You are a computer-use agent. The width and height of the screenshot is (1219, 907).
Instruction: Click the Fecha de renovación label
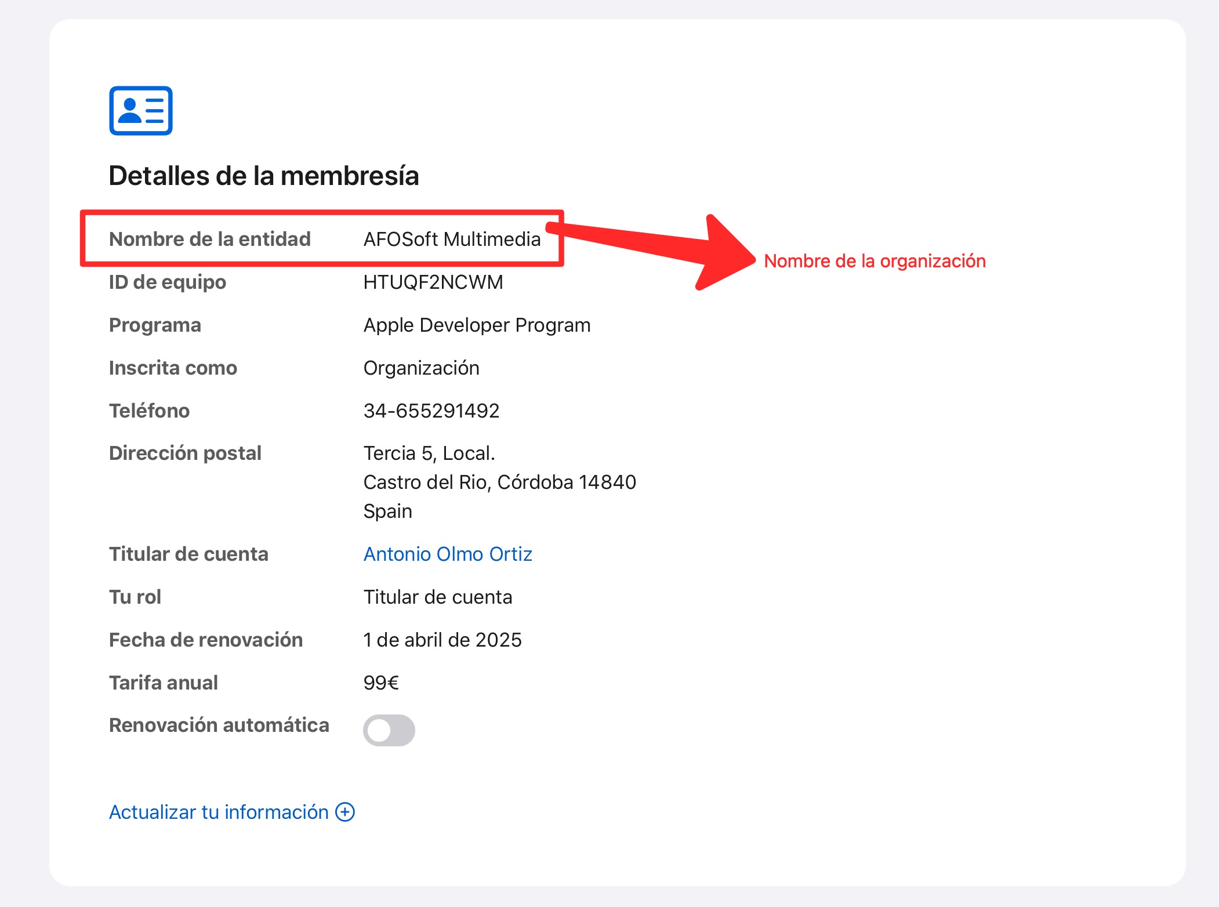point(206,640)
